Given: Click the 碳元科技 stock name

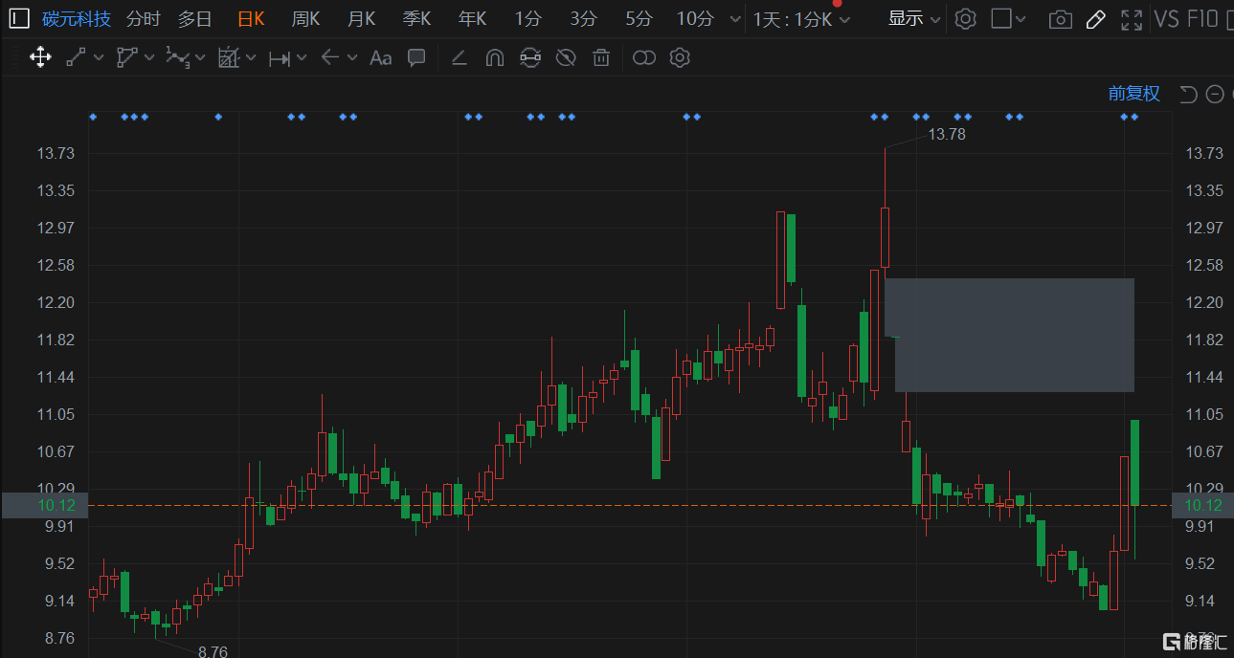Looking at the screenshot, I should [x=77, y=19].
